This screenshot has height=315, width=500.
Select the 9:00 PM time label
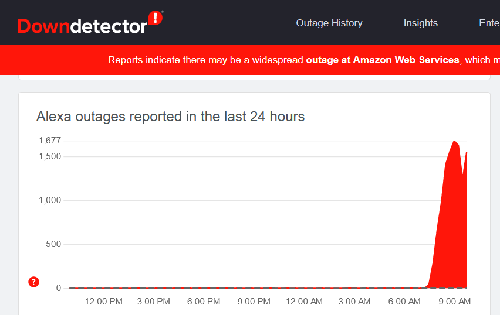pos(254,302)
